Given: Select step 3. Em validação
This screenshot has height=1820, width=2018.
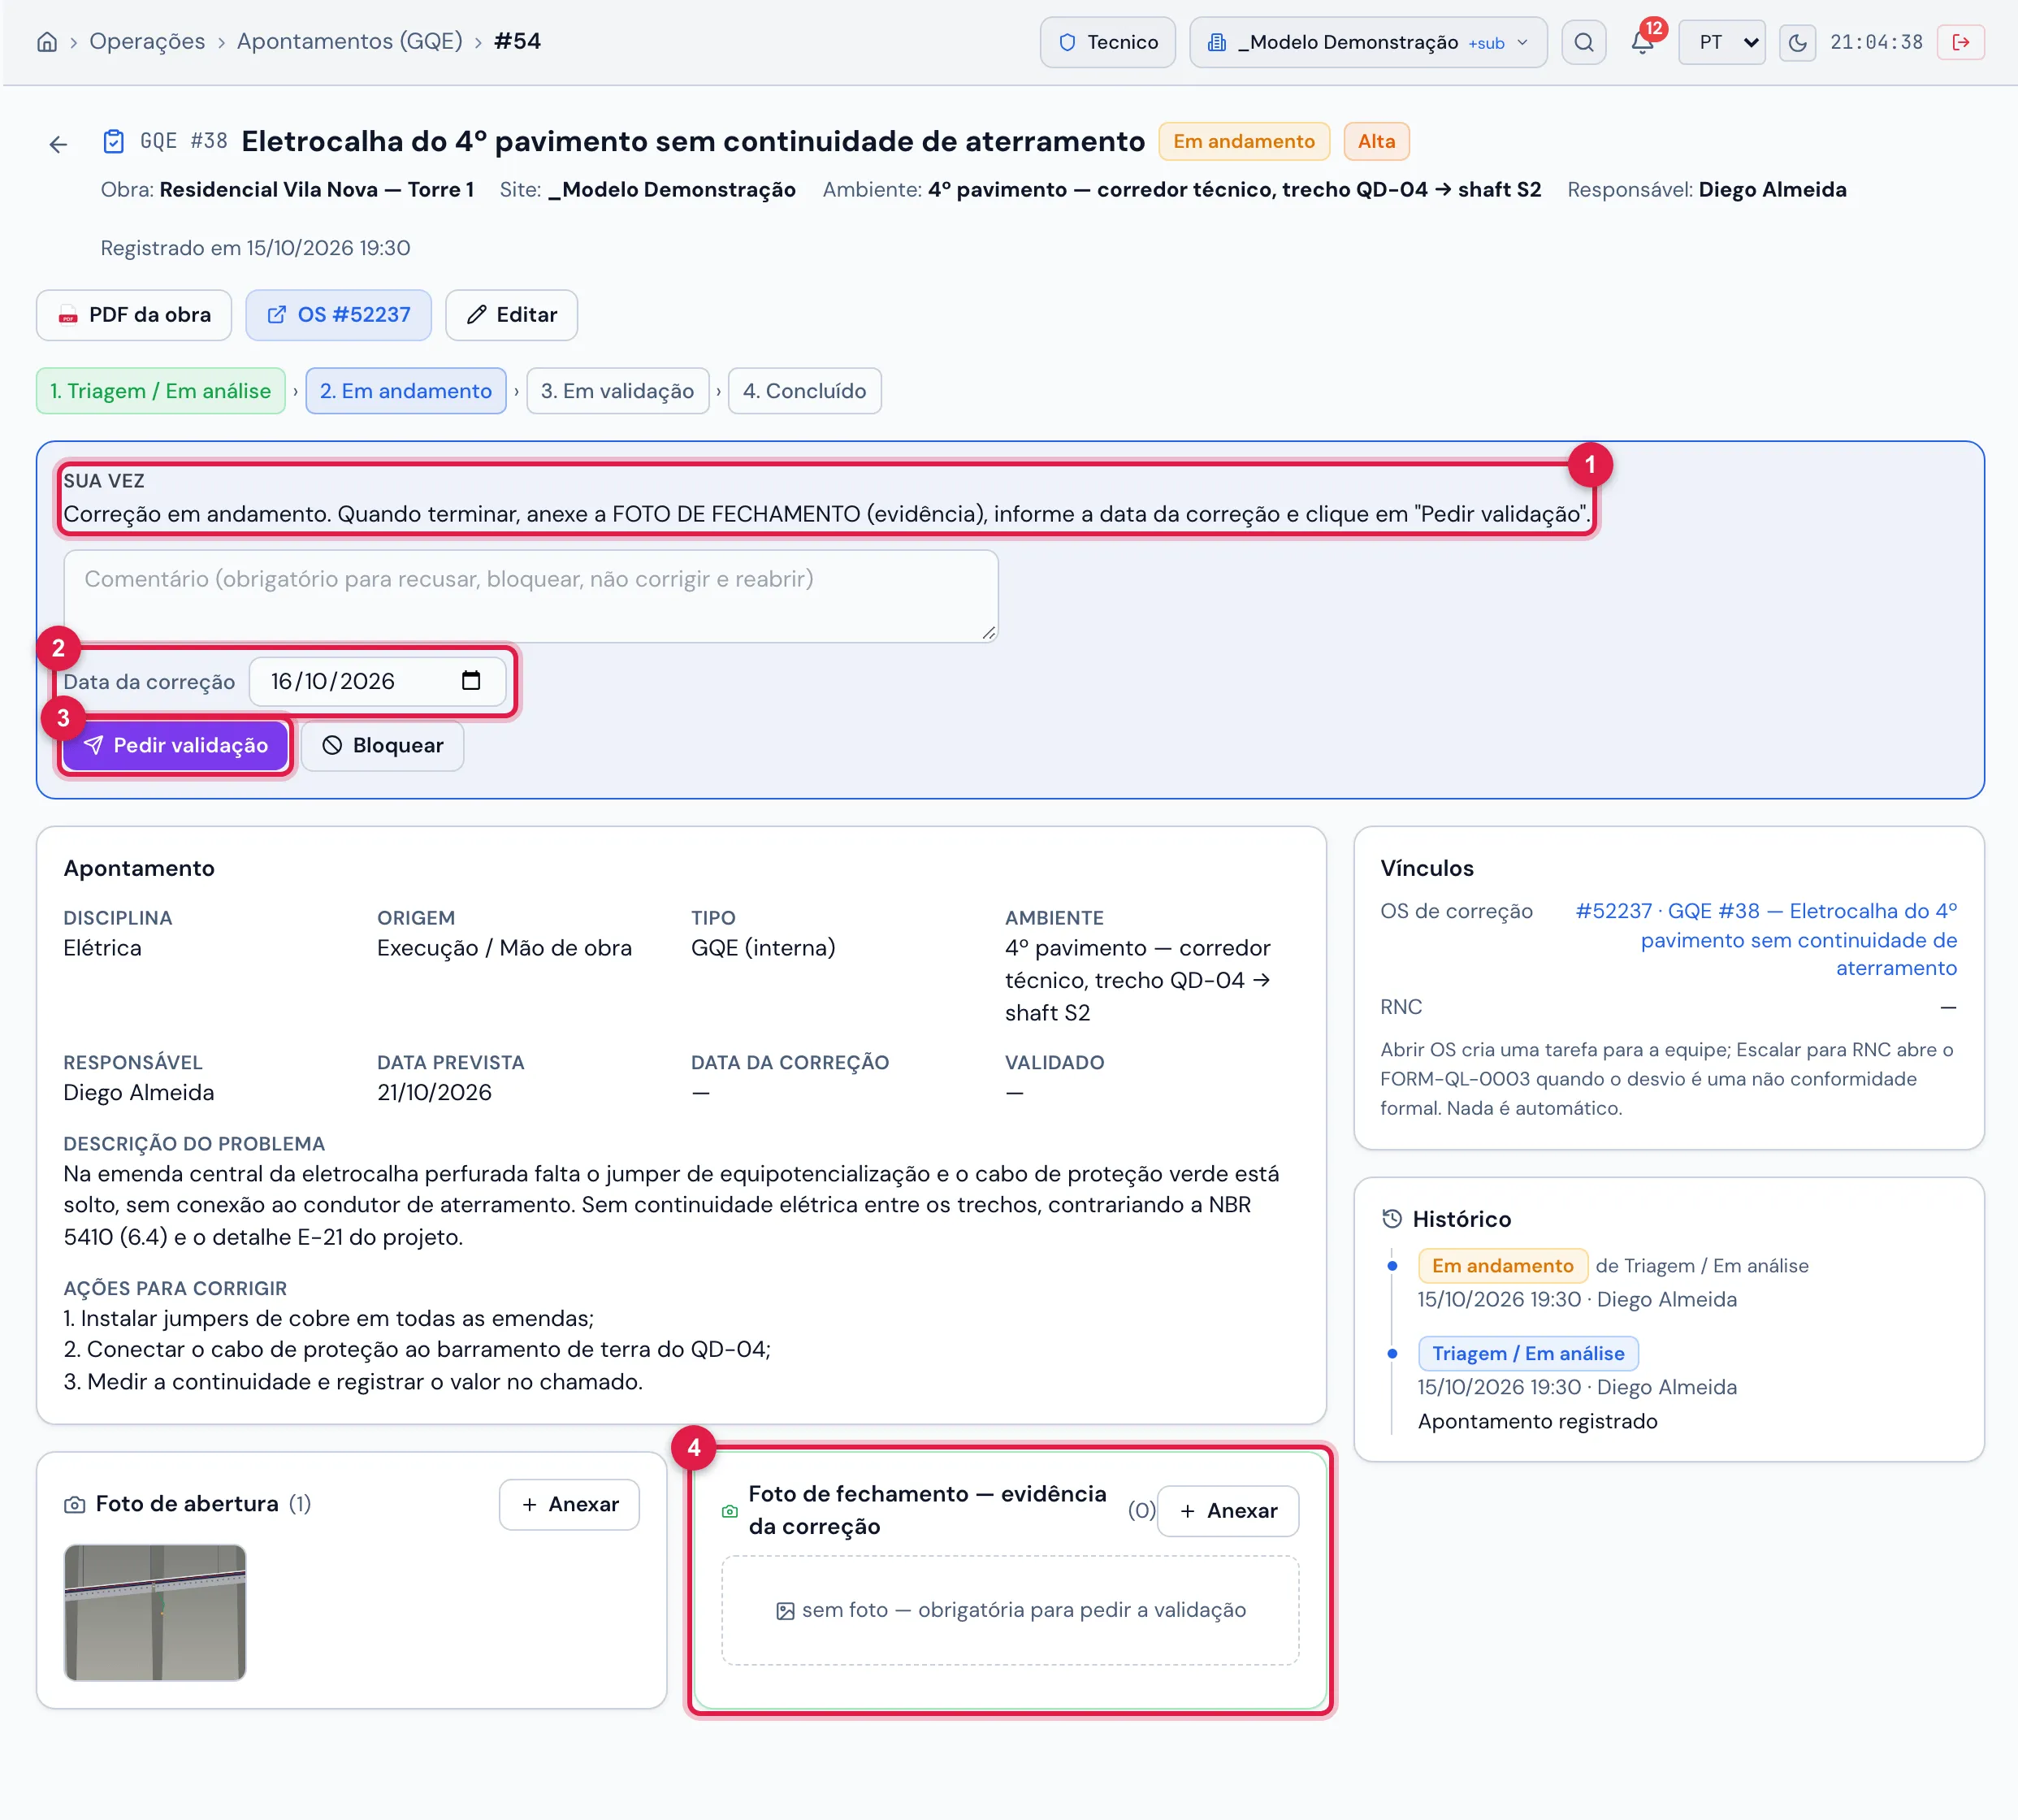Looking at the screenshot, I should pyautogui.click(x=617, y=391).
